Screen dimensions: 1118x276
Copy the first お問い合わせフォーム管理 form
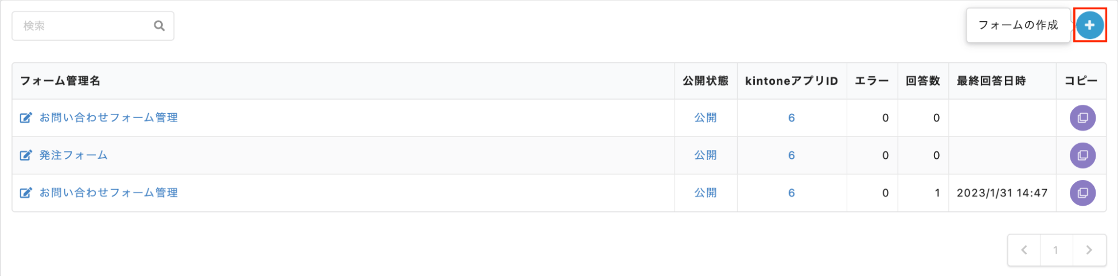[1082, 118]
